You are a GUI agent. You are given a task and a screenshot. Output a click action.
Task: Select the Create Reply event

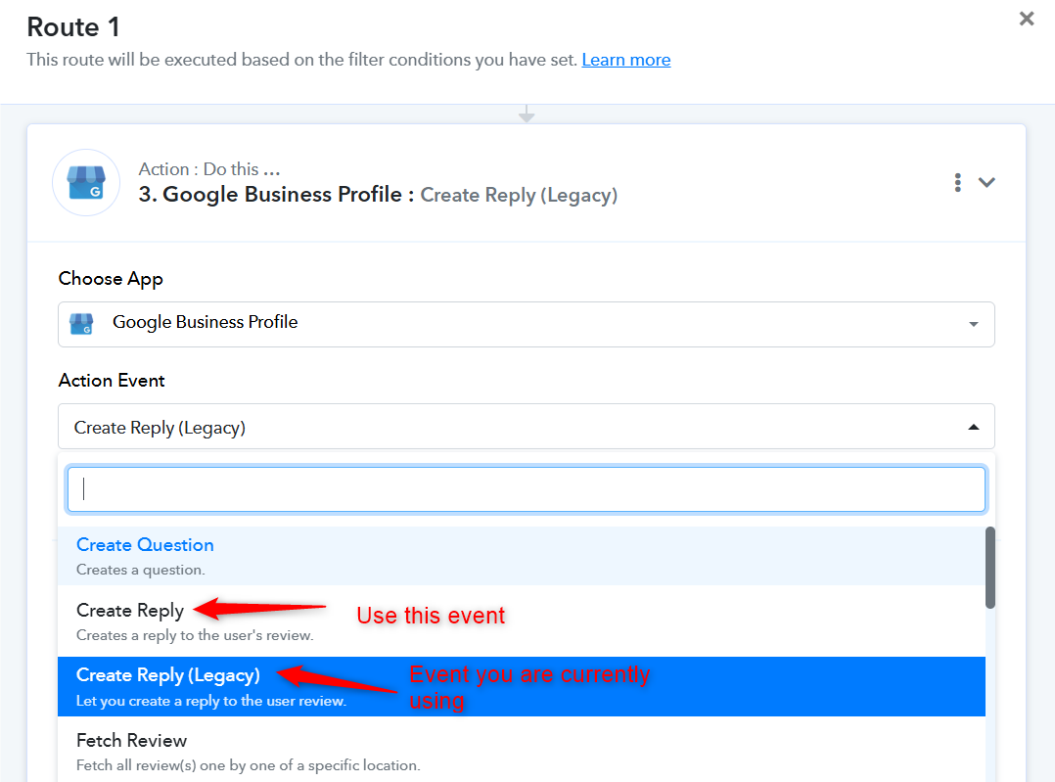pyautogui.click(x=522, y=621)
